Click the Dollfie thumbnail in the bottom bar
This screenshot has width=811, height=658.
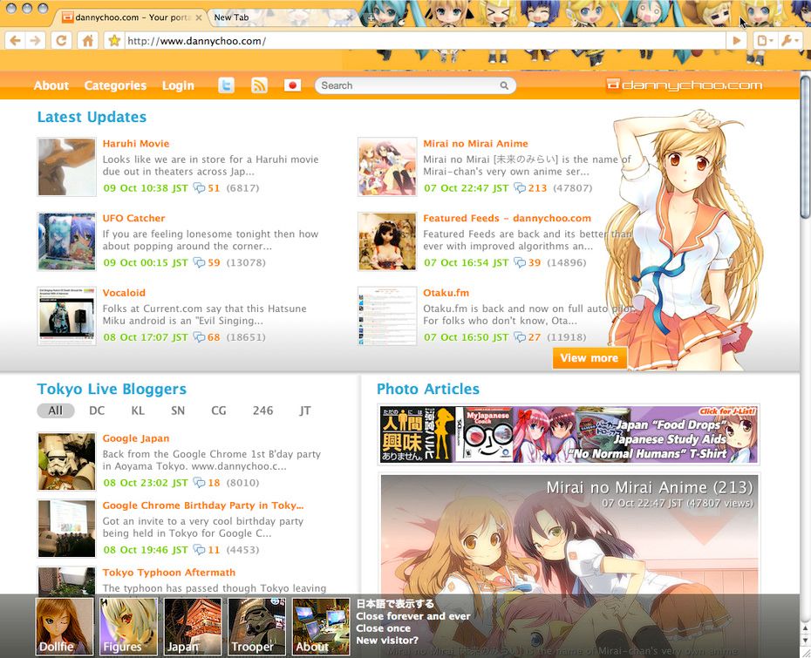65,626
